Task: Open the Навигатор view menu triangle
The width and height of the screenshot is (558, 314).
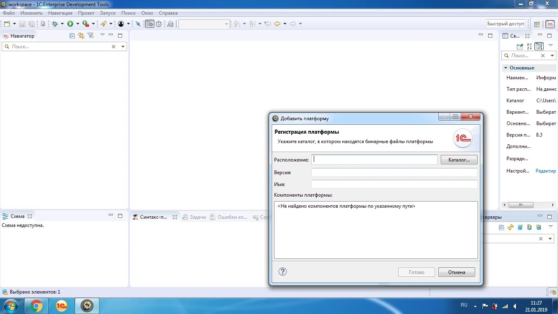Action: (103, 35)
